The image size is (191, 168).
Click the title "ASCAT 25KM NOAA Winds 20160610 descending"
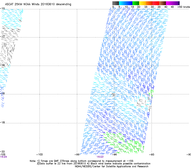pyautogui.click(x=38, y=4)
